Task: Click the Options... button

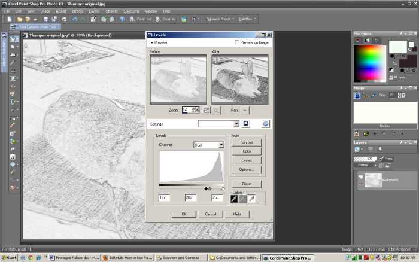Action: pos(247,169)
